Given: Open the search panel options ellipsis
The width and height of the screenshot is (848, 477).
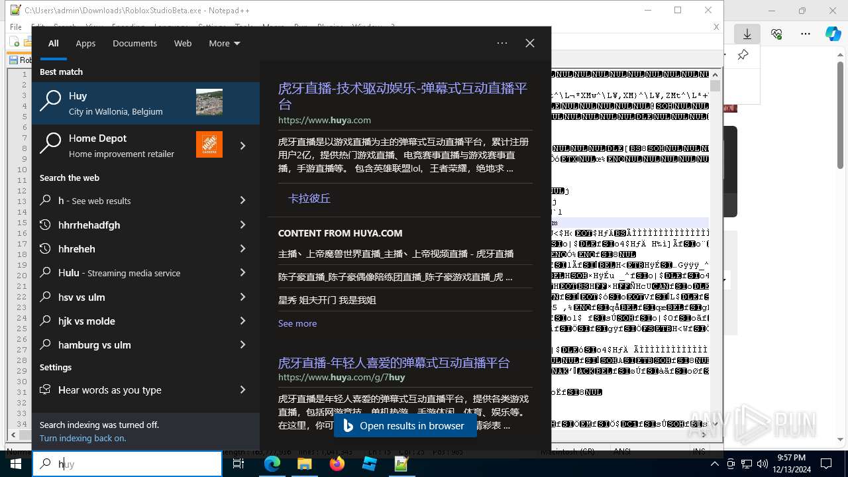Looking at the screenshot, I should pos(502,43).
